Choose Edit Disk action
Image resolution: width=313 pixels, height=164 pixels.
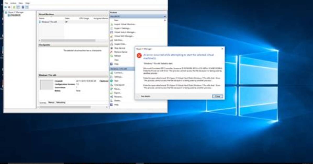119,40
